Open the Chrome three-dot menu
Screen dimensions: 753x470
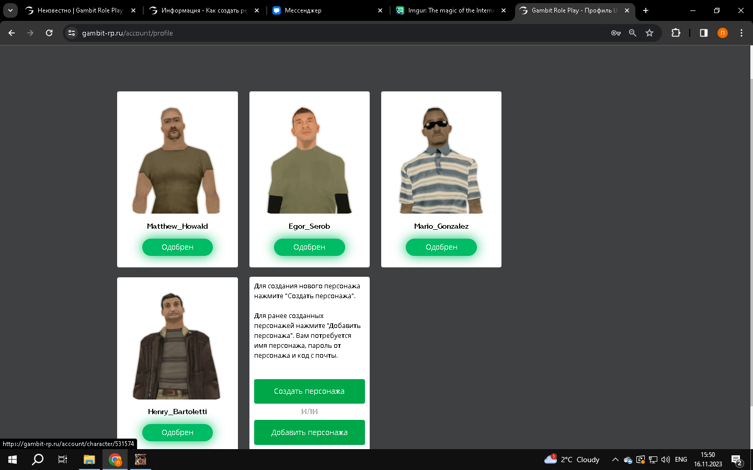741,33
